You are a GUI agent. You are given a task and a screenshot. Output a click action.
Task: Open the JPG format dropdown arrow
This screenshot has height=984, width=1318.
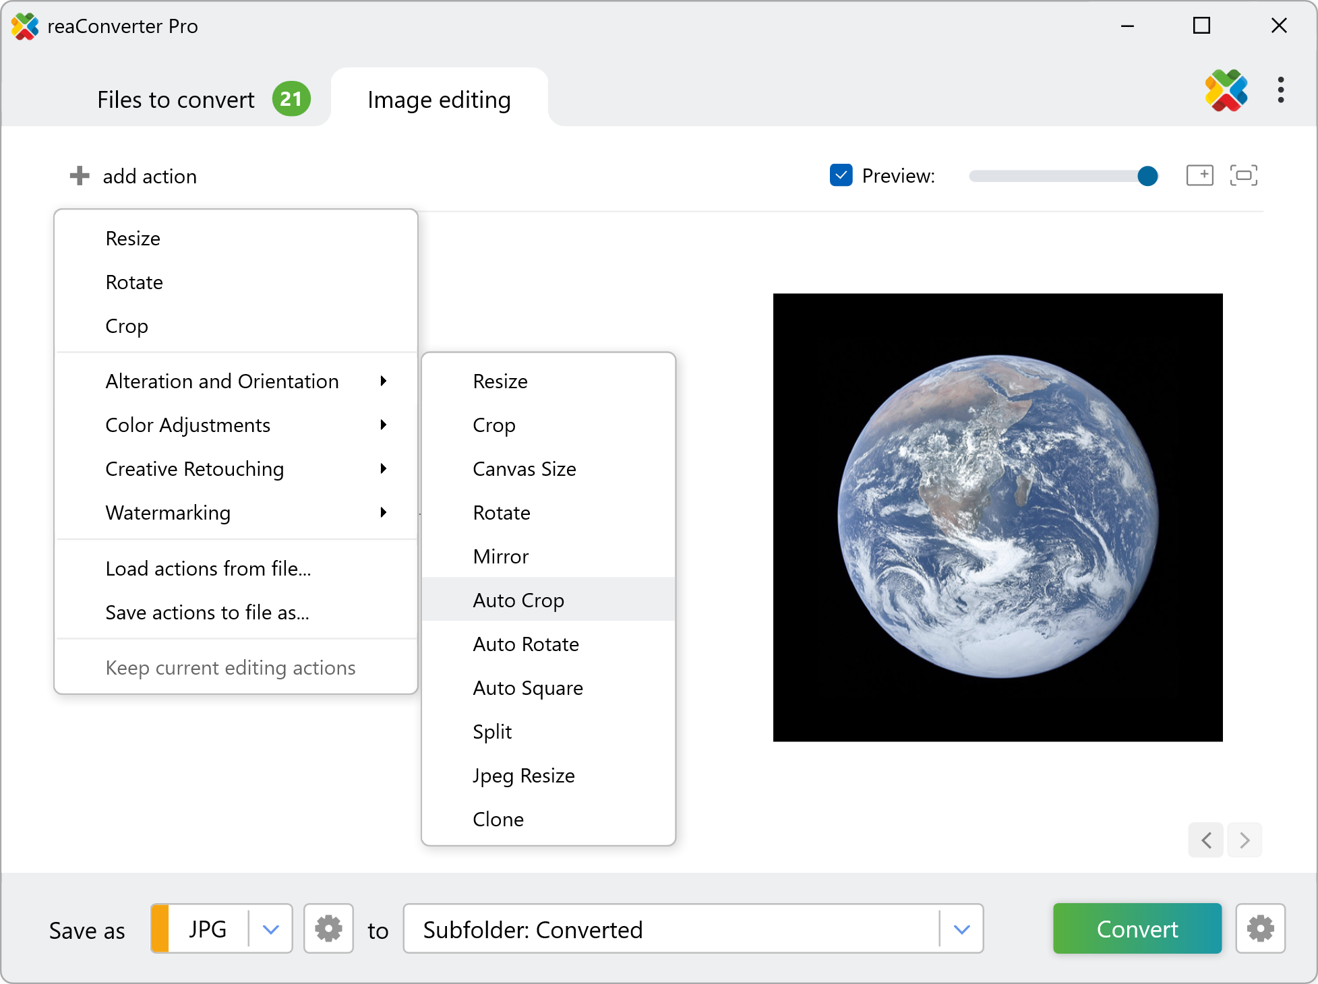270,929
